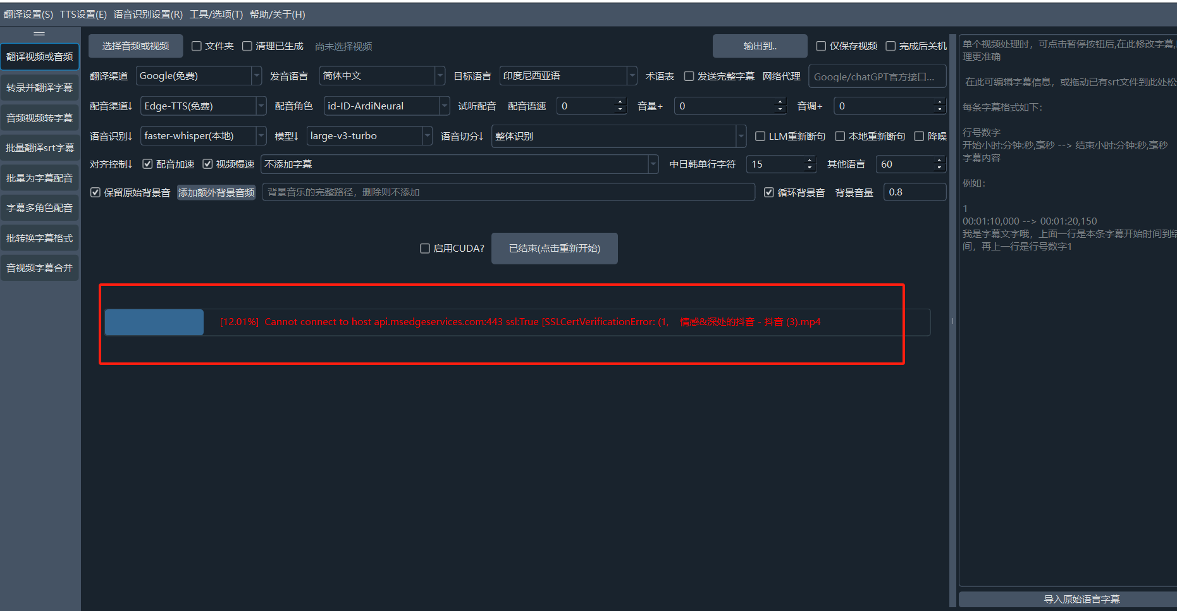Uncheck the 保留原始背景音 option

(96, 192)
